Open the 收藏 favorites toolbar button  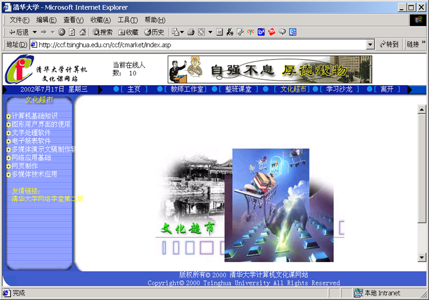pyautogui.click(x=128, y=32)
